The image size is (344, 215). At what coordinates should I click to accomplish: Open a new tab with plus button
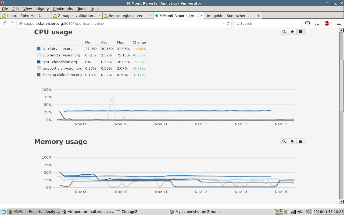tap(258, 16)
